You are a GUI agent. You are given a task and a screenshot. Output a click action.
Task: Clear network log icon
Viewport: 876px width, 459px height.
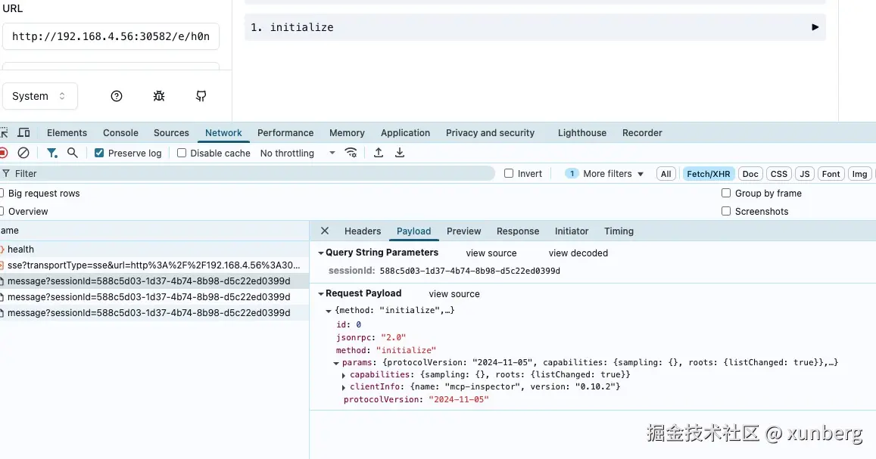pyautogui.click(x=23, y=153)
